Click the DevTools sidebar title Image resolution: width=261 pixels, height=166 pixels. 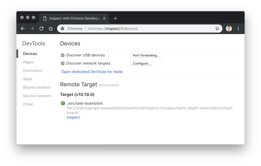(34, 43)
